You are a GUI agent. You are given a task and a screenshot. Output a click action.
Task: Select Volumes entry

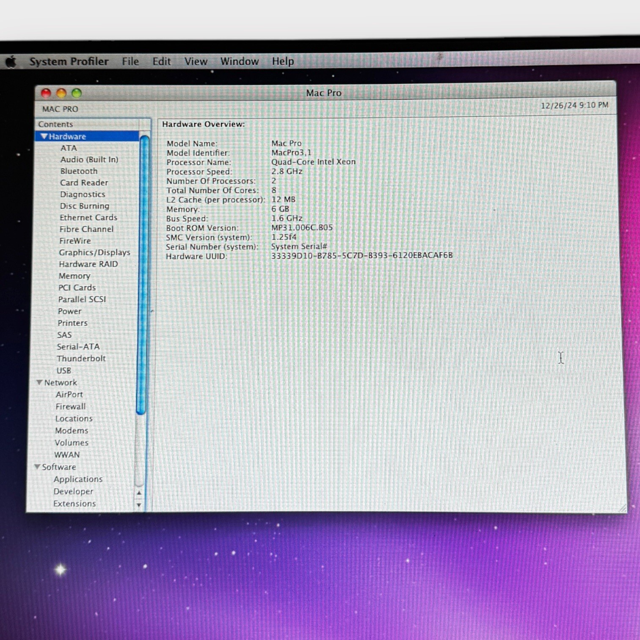72,443
